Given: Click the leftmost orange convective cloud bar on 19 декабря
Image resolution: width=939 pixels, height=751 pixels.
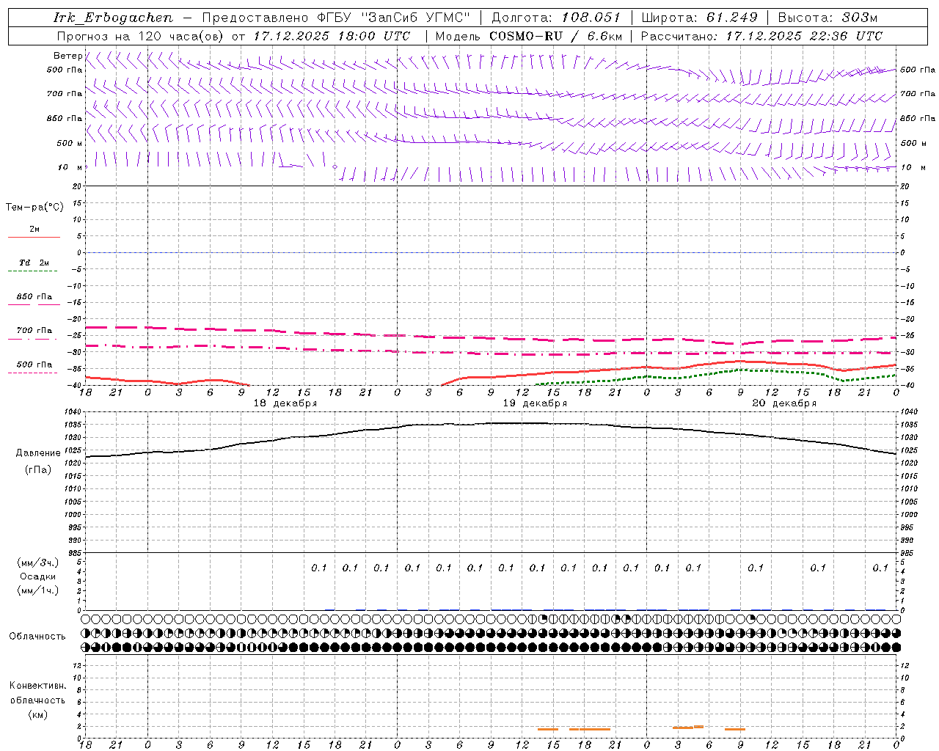Looking at the screenshot, I should point(548,729).
